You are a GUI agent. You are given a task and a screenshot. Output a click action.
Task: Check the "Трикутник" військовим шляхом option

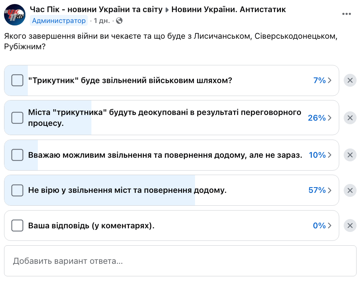click(x=17, y=80)
